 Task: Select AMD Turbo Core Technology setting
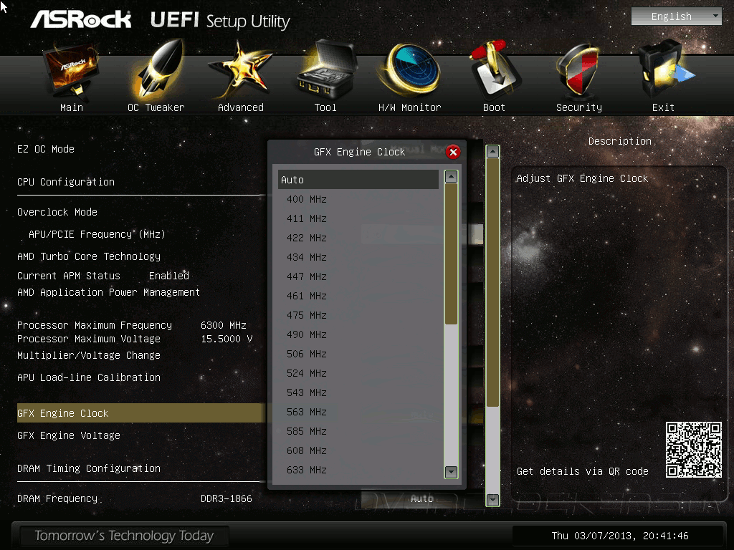[89, 256]
